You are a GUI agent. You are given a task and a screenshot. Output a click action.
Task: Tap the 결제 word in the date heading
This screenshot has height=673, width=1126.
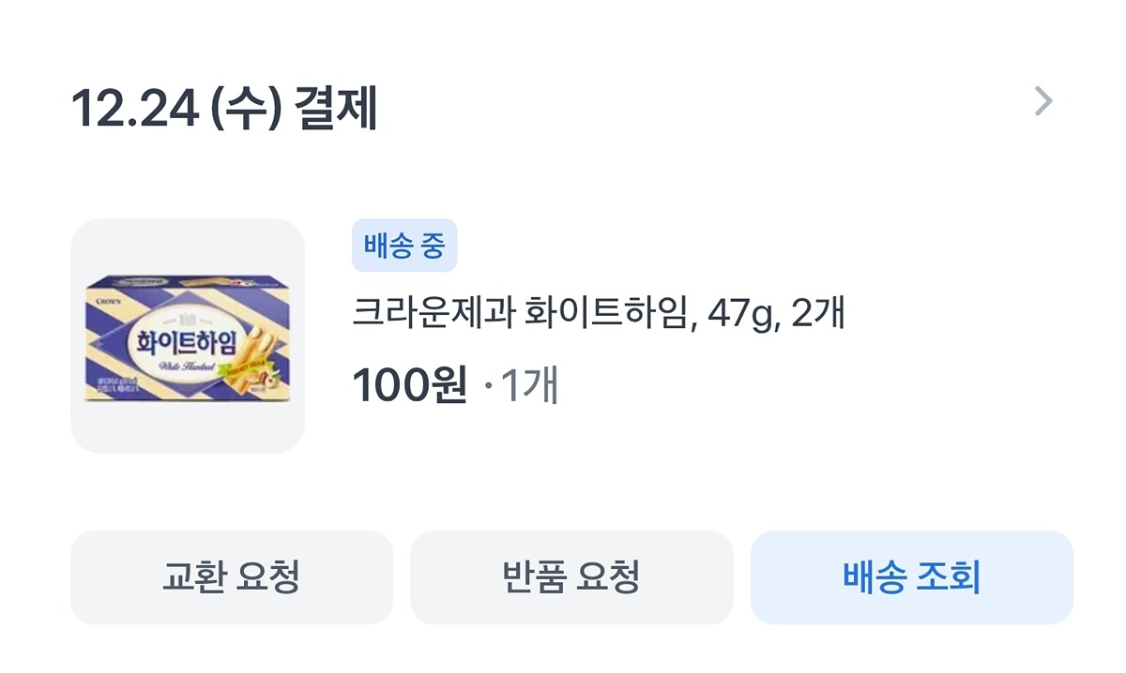click(336, 110)
